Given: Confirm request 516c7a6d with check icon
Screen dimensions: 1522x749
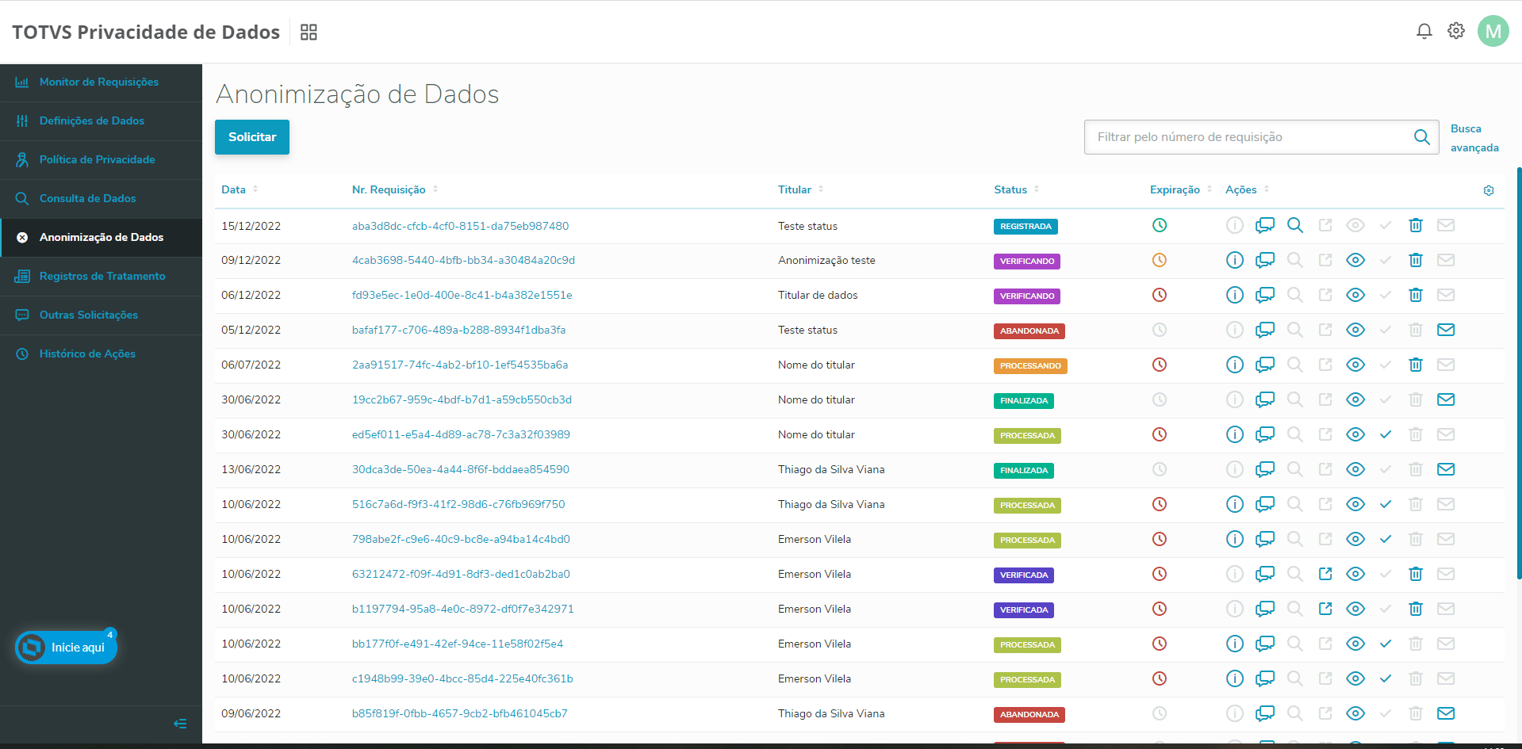Looking at the screenshot, I should tap(1386, 504).
